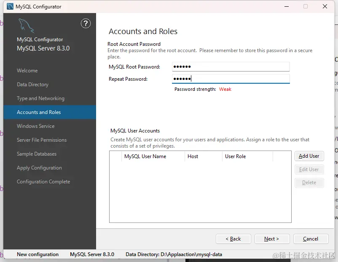Click the Add User button

(309, 156)
